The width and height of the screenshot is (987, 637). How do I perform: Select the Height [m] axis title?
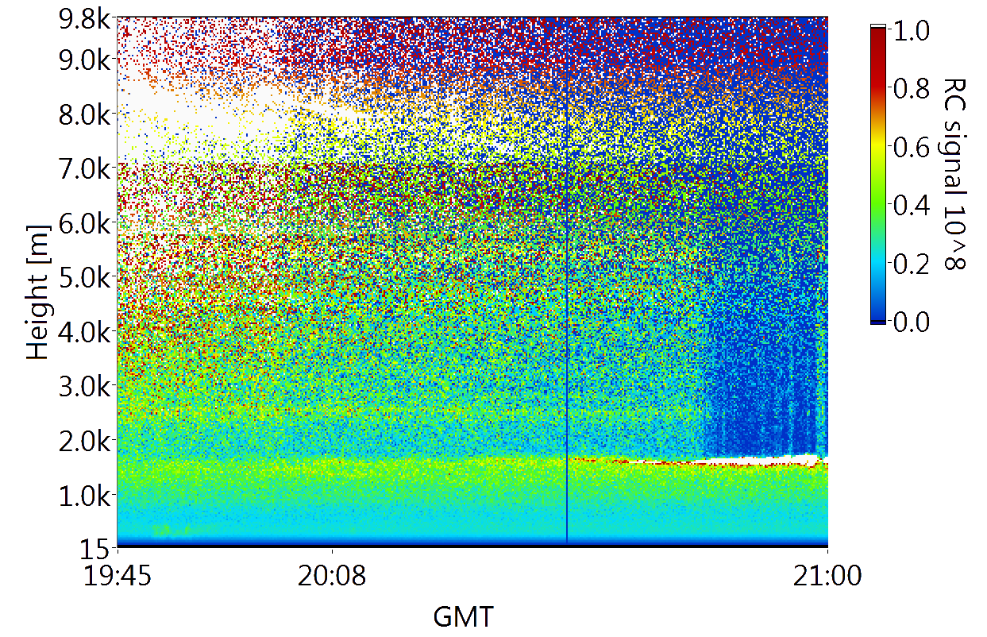[x=38, y=292]
